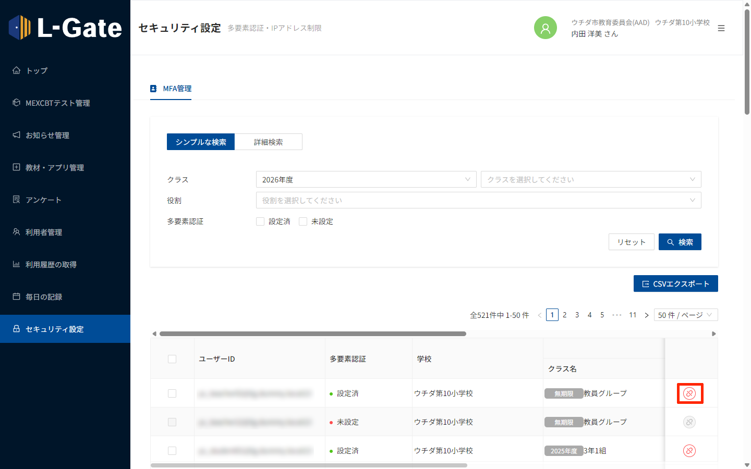This screenshot has height=469, width=751.
Task: Go to 利用履歴の取得
Action: click(x=65, y=264)
